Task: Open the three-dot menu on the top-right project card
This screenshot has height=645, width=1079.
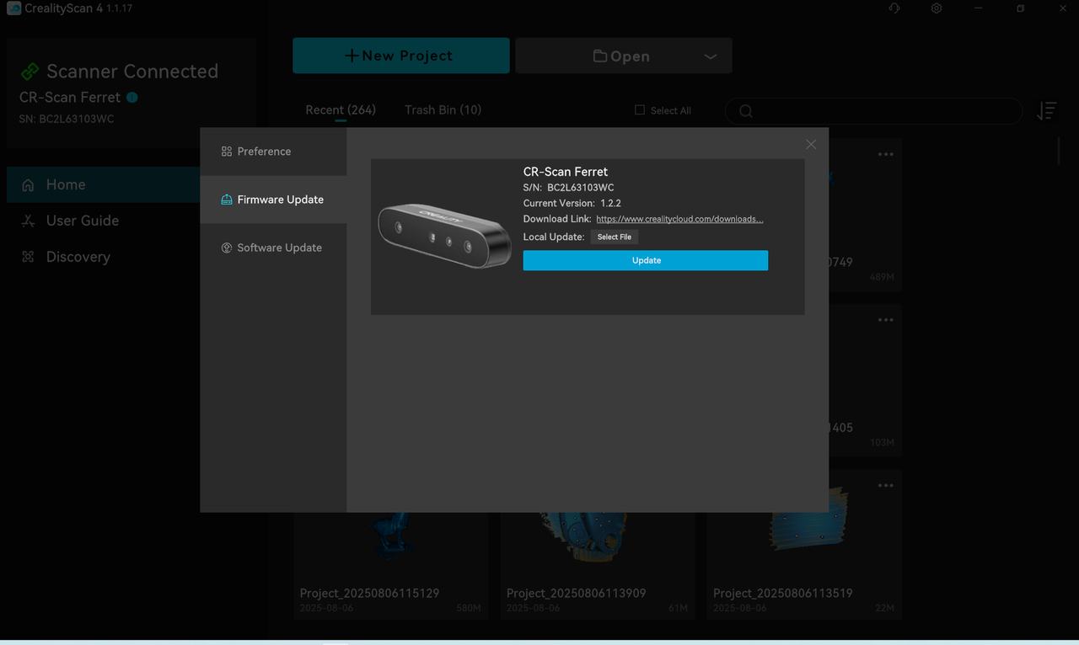Action: click(x=885, y=155)
